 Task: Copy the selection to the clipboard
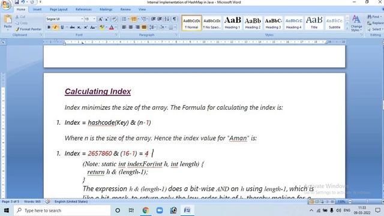[x=22, y=23]
